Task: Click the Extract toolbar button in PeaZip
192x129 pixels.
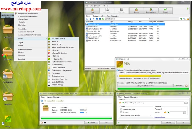Action: 136,11
